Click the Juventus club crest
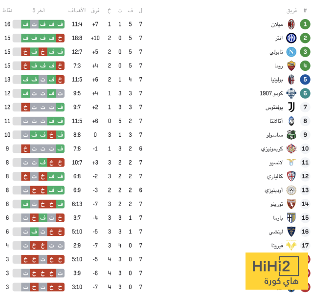Image resolution: width=313 pixels, height=295 pixels. coord(291,107)
